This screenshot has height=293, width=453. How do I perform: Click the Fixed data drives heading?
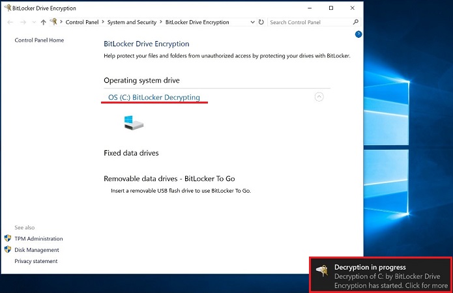click(x=131, y=153)
